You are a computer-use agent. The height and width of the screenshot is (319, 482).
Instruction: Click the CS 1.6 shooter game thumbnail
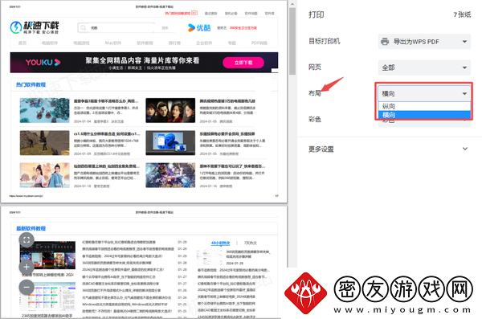(44, 143)
